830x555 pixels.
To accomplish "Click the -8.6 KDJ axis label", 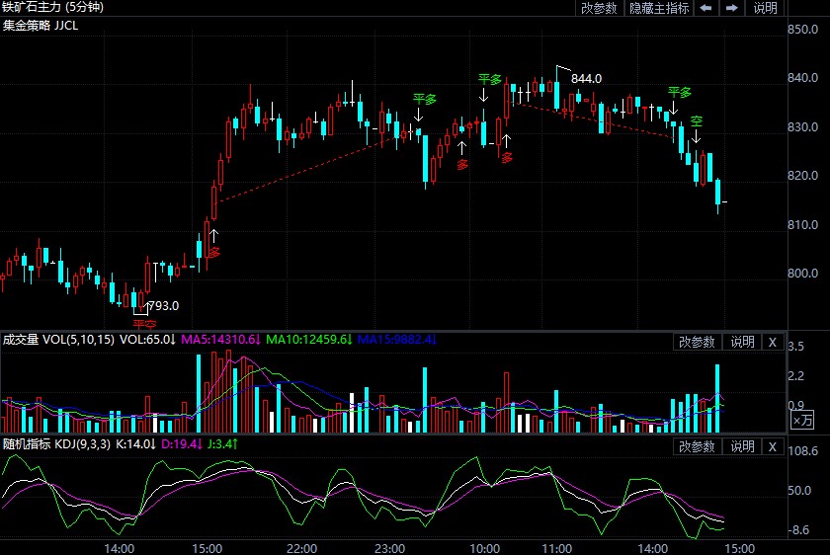I will (798, 529).
